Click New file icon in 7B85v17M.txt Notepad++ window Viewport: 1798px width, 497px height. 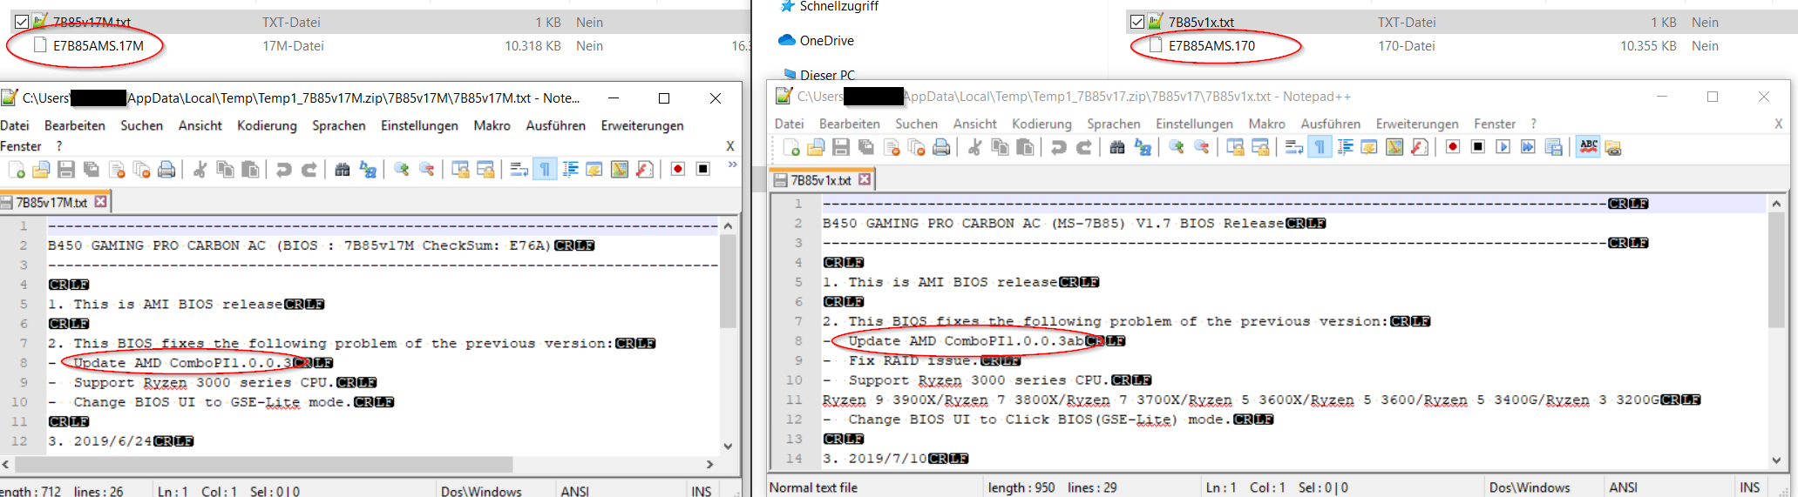coord(17,169)
